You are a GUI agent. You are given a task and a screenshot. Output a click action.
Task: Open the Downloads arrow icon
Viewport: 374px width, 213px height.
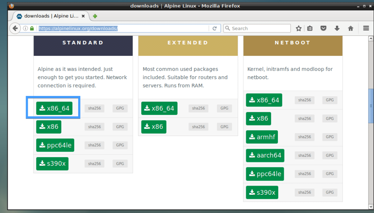click(337, 28)
